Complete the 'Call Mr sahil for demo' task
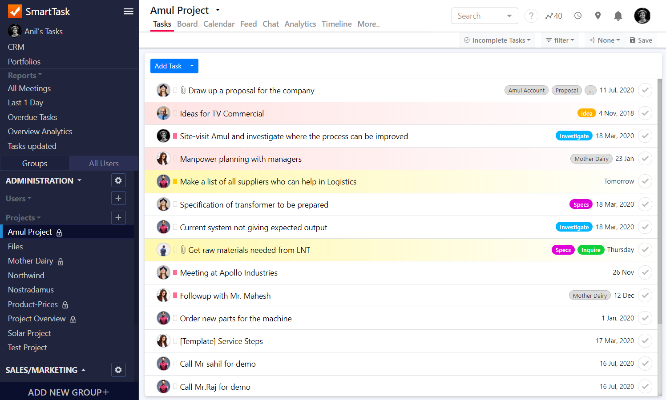The image size is (666, 400). point(645,364)
